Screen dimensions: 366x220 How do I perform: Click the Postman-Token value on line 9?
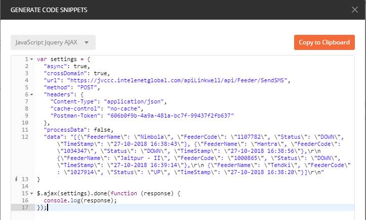point(171,116)
